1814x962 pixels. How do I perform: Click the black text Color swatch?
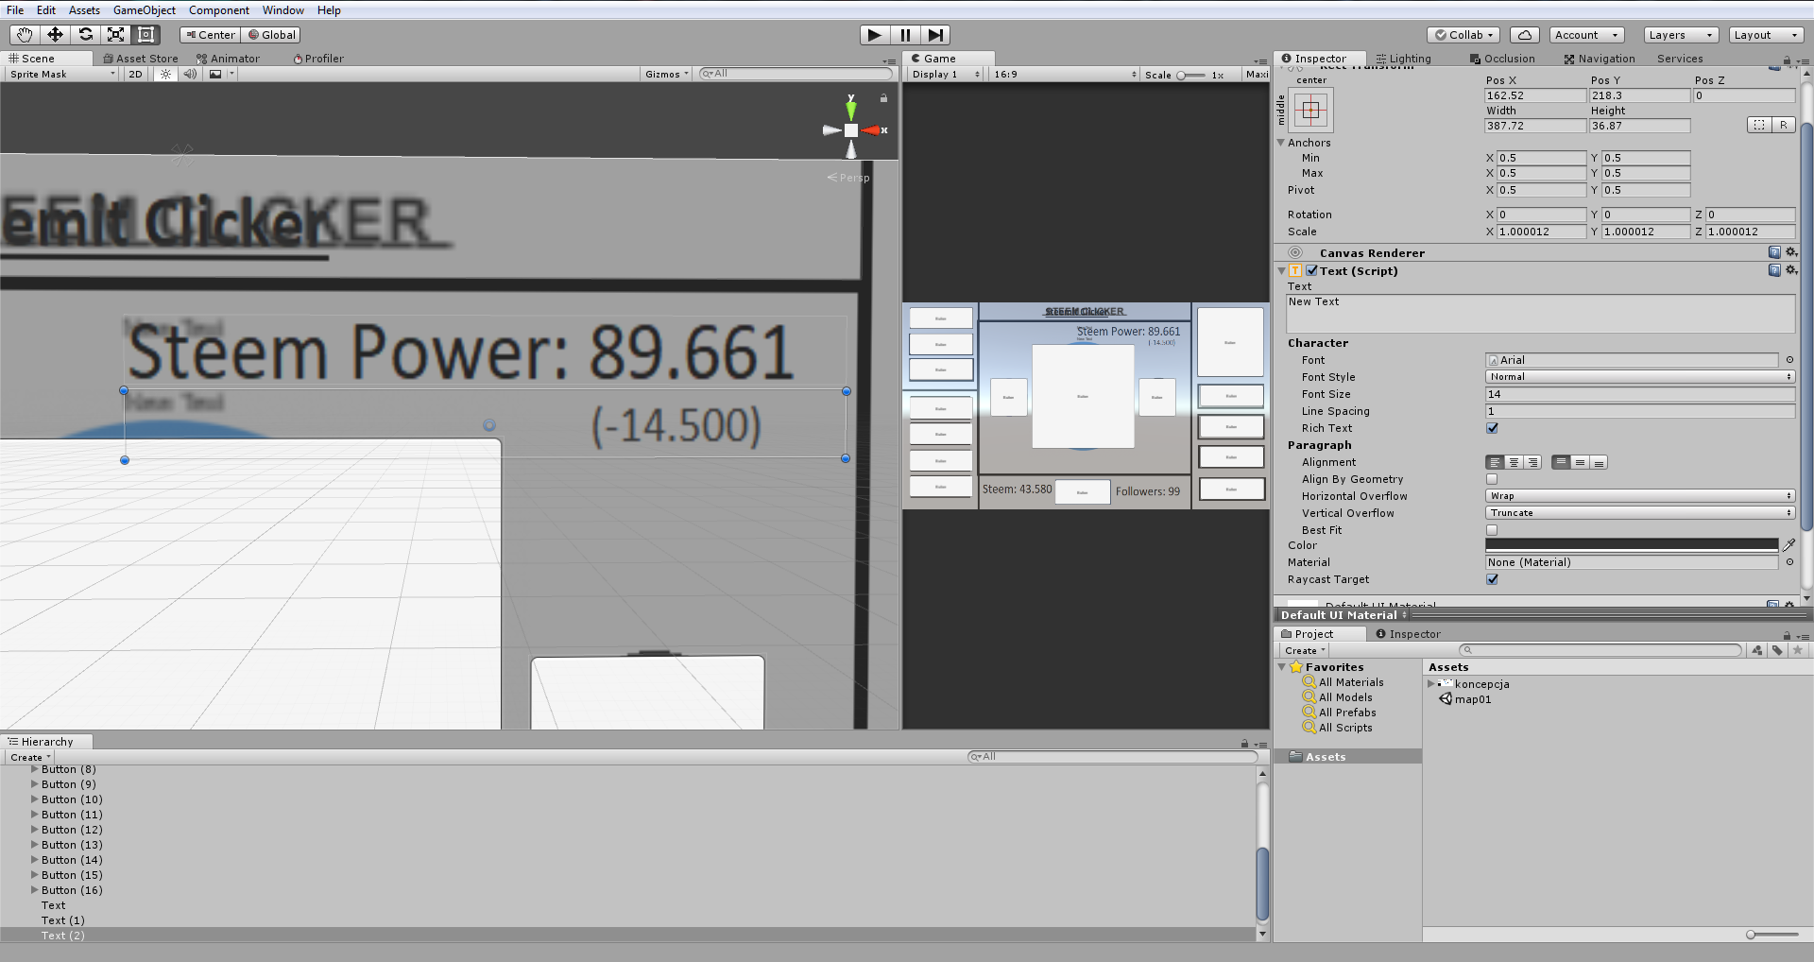click(1631, 545)
